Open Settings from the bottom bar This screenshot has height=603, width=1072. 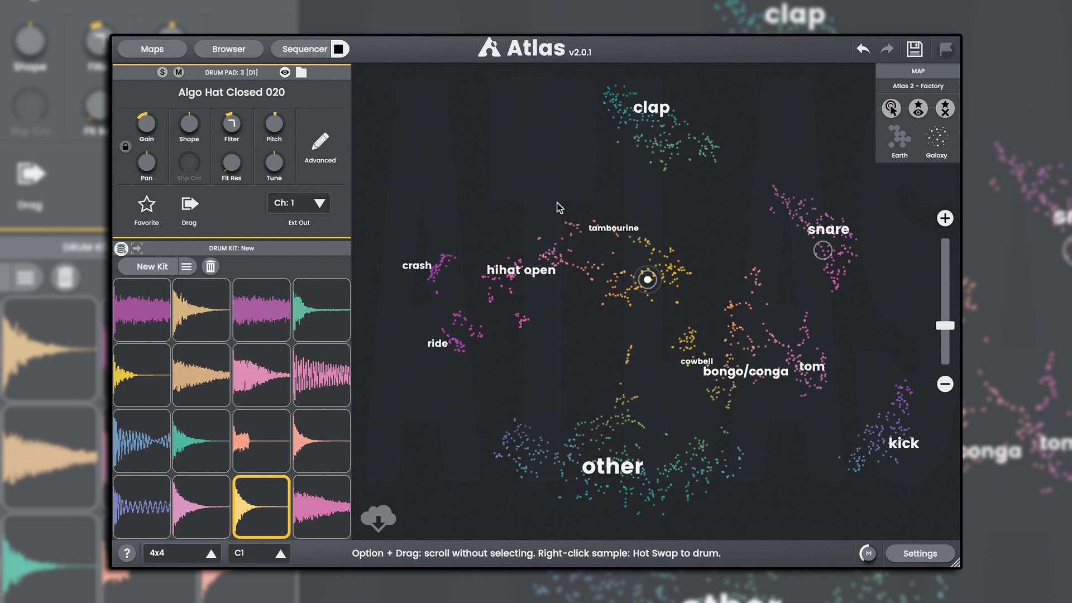(x=920, y=553)
